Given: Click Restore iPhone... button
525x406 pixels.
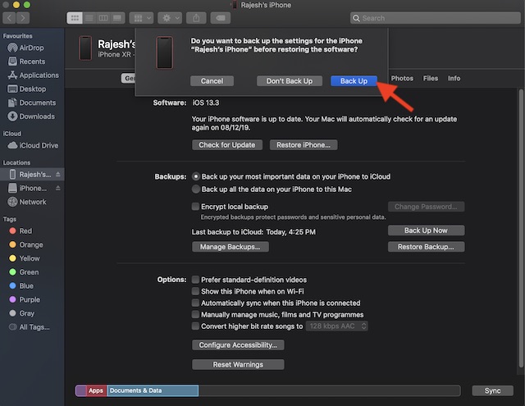Looking at the screenshot, I should (304, 145).
